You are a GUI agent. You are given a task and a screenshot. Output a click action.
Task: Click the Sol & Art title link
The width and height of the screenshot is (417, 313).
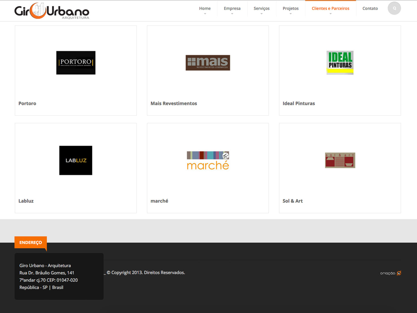(x=293, y=201)
